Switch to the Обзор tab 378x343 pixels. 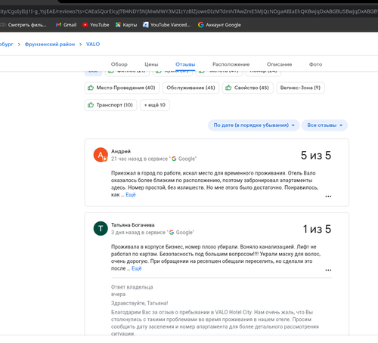pos(119,64)
